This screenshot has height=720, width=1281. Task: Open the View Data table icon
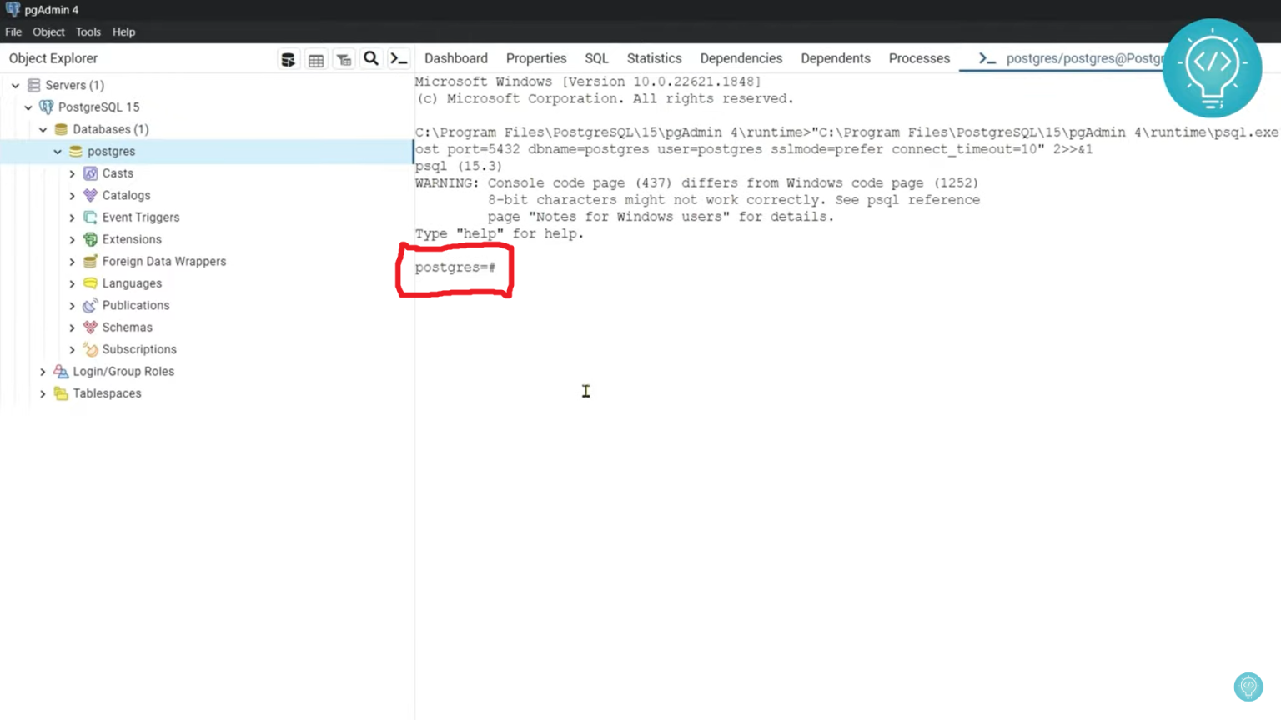tap(316, 59)
